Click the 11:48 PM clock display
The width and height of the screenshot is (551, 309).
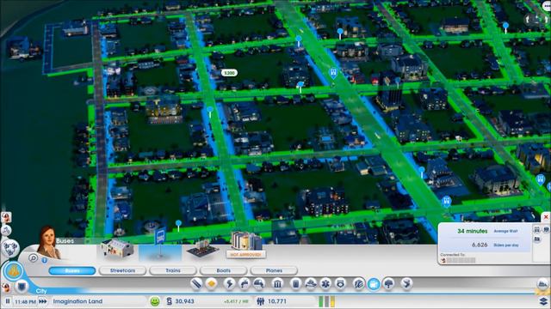(x=25, y=301)
